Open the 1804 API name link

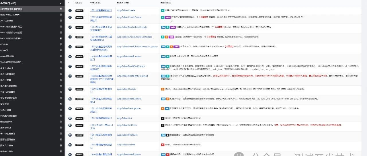pos(101,38)
